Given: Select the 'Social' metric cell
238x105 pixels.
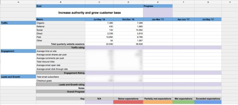Looking at the screenshot, I should tap(60, 30).
